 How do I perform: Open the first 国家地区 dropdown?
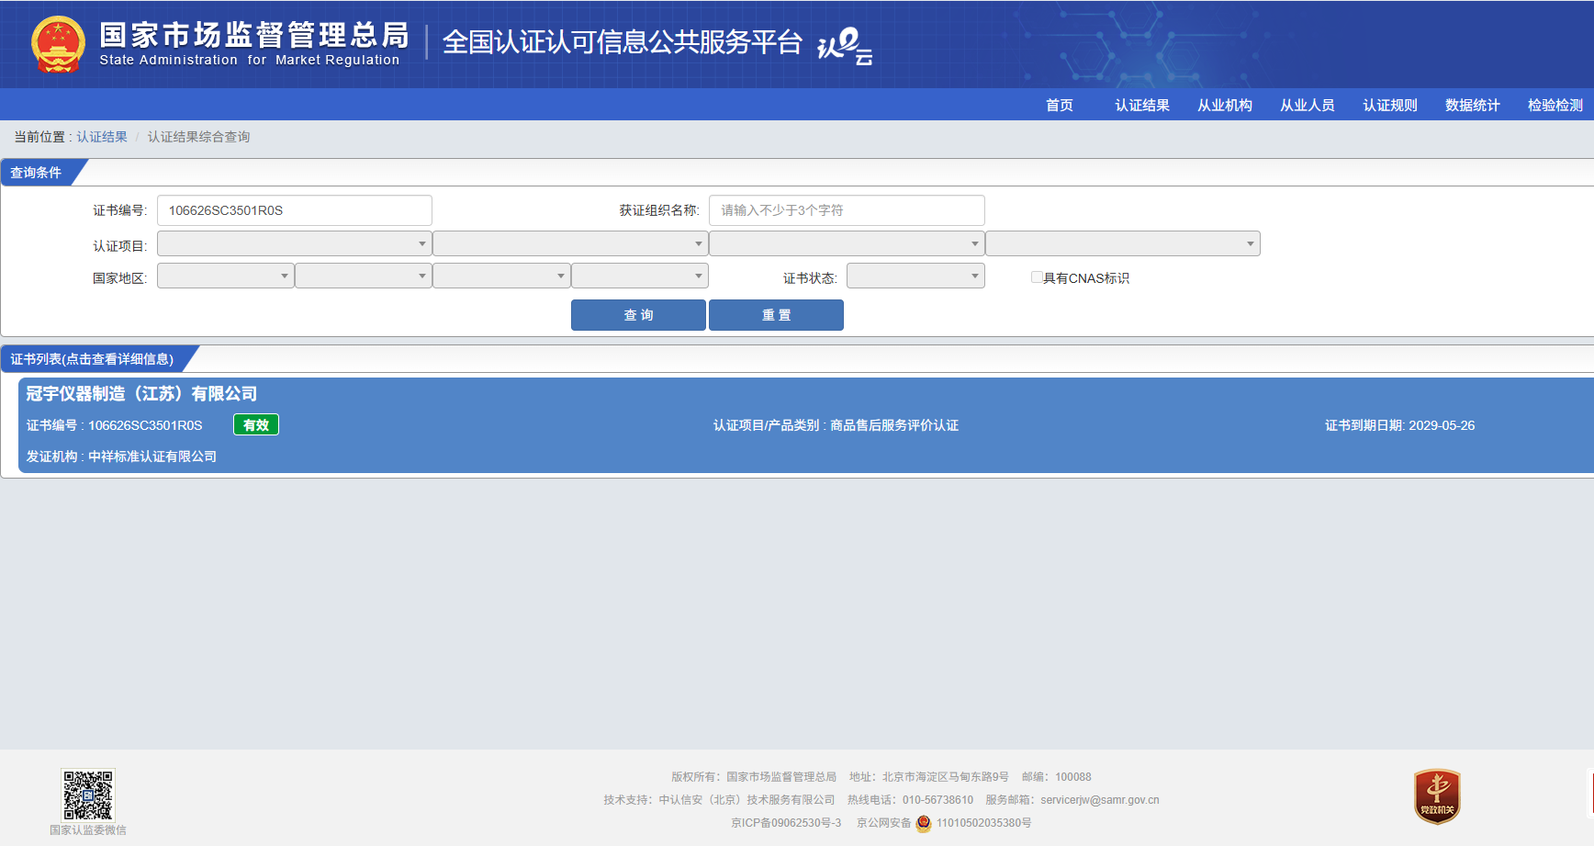pos(226,276)
